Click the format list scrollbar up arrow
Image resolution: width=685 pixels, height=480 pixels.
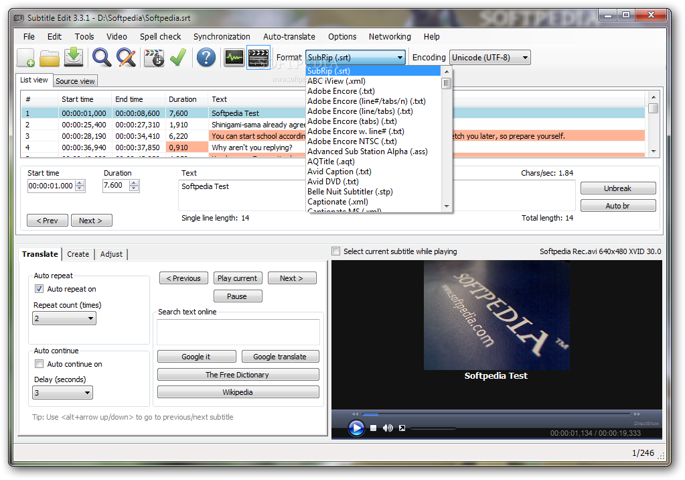click(x=446, y=71)
